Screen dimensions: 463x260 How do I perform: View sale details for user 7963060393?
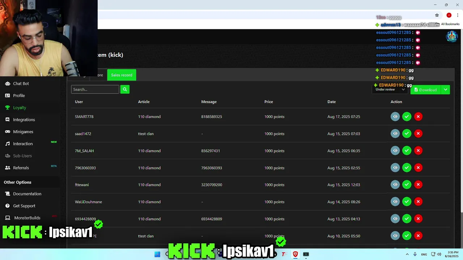coord(395,168)
